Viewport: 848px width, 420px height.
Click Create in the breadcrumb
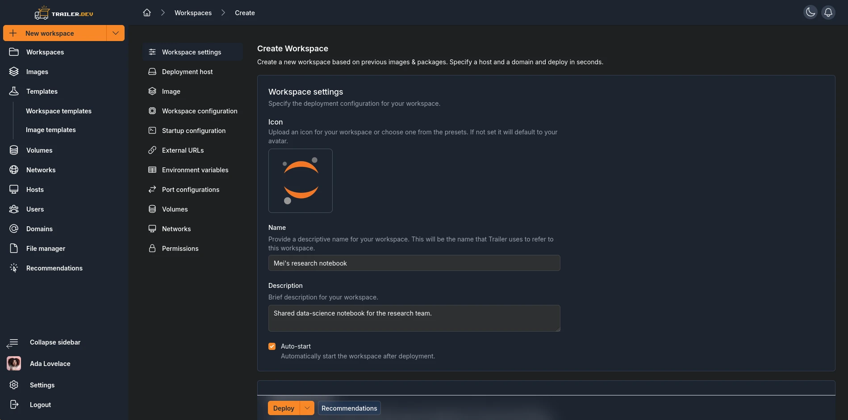pyautogui.click(x=245, y=12)
